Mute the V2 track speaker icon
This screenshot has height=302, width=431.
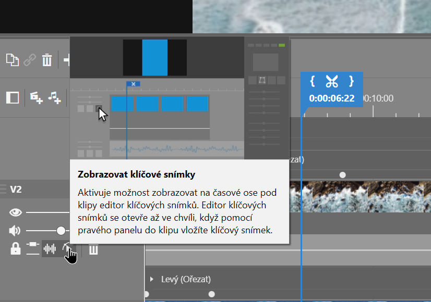click(x=15, y=231)
